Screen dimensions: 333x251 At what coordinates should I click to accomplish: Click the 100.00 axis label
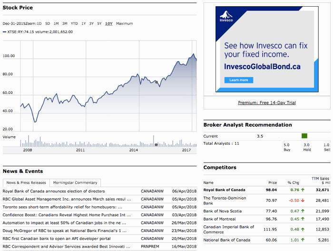click(9, 56)
